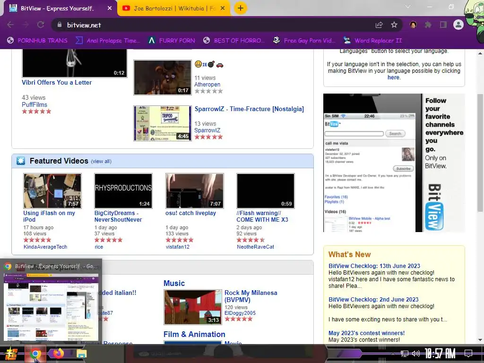Open the BitView mobile promo banner
484x363 pixels.
[394, 163]
